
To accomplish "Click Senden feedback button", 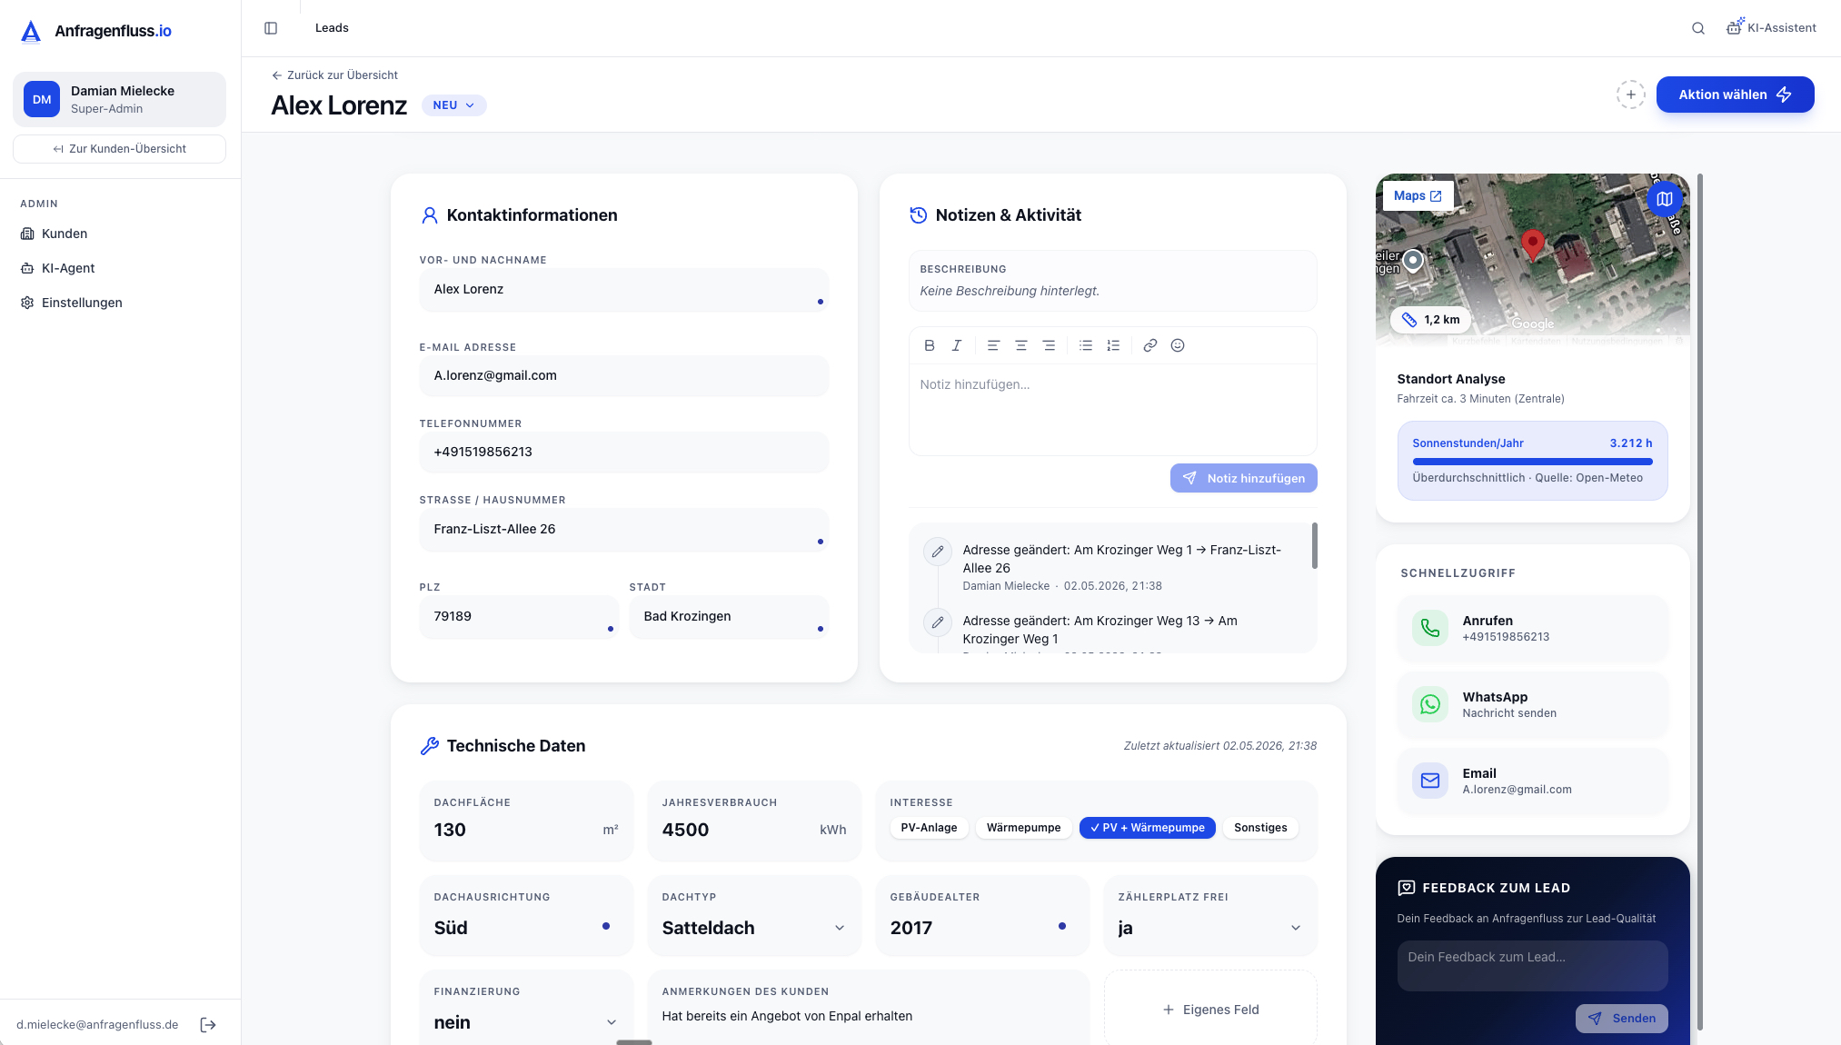I will coord(1621,1019).
